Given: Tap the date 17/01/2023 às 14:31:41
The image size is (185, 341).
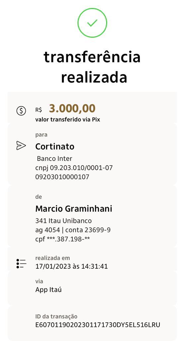Looking at the screenshot, I should (72, 266).
